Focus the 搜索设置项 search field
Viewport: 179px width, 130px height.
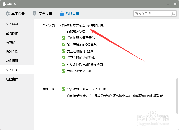point(155,14)
